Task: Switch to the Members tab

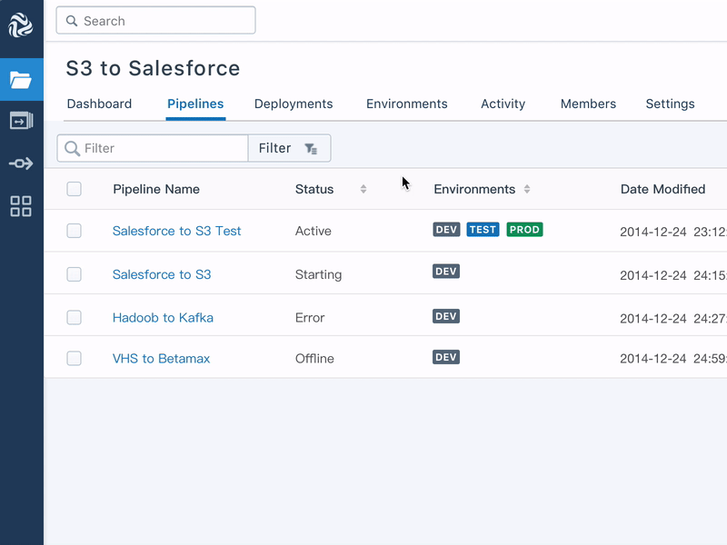Action: (588, 104)
